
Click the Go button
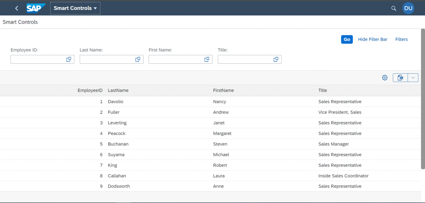[347, 39]
